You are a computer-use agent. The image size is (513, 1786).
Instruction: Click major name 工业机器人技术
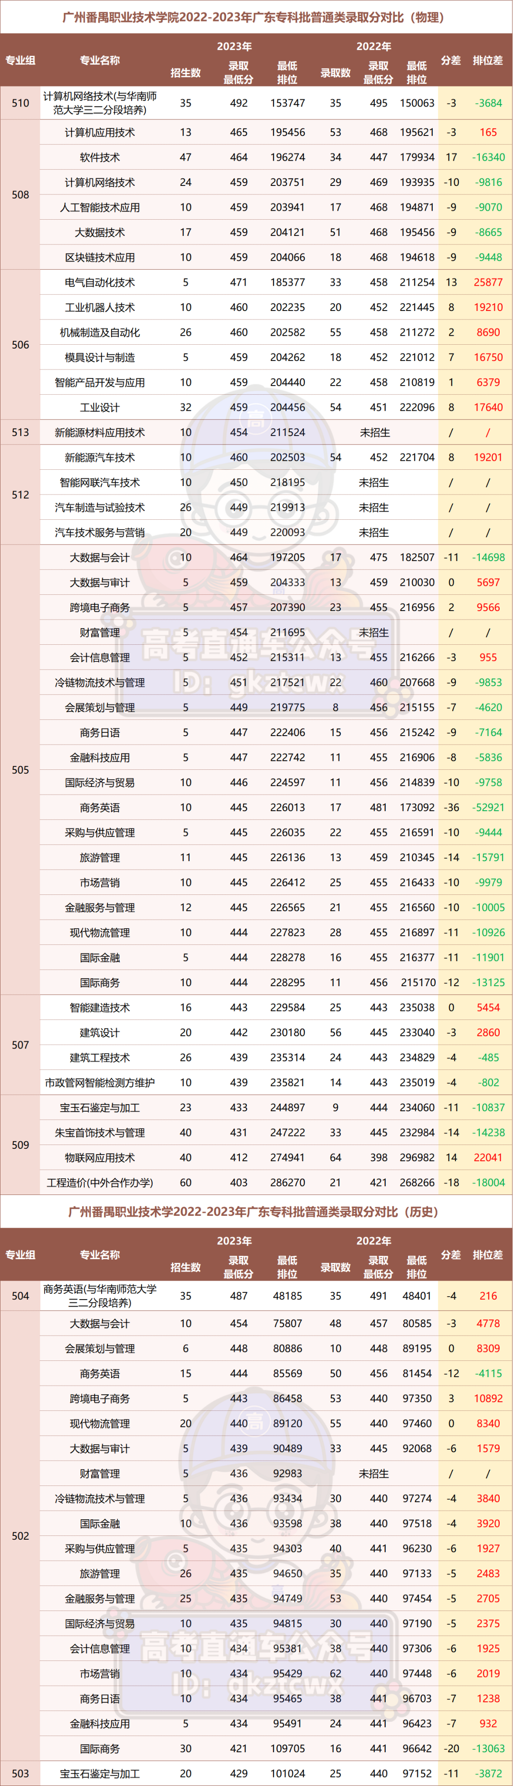(x=100, y=307)
